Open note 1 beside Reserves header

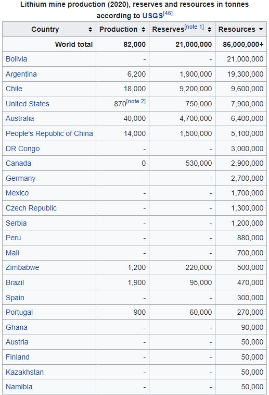pyautogui.click(x=194, y=27)
